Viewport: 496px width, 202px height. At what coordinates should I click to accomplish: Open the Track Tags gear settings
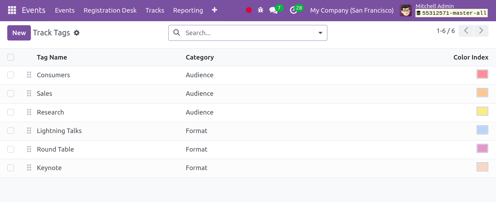(77, 33)
